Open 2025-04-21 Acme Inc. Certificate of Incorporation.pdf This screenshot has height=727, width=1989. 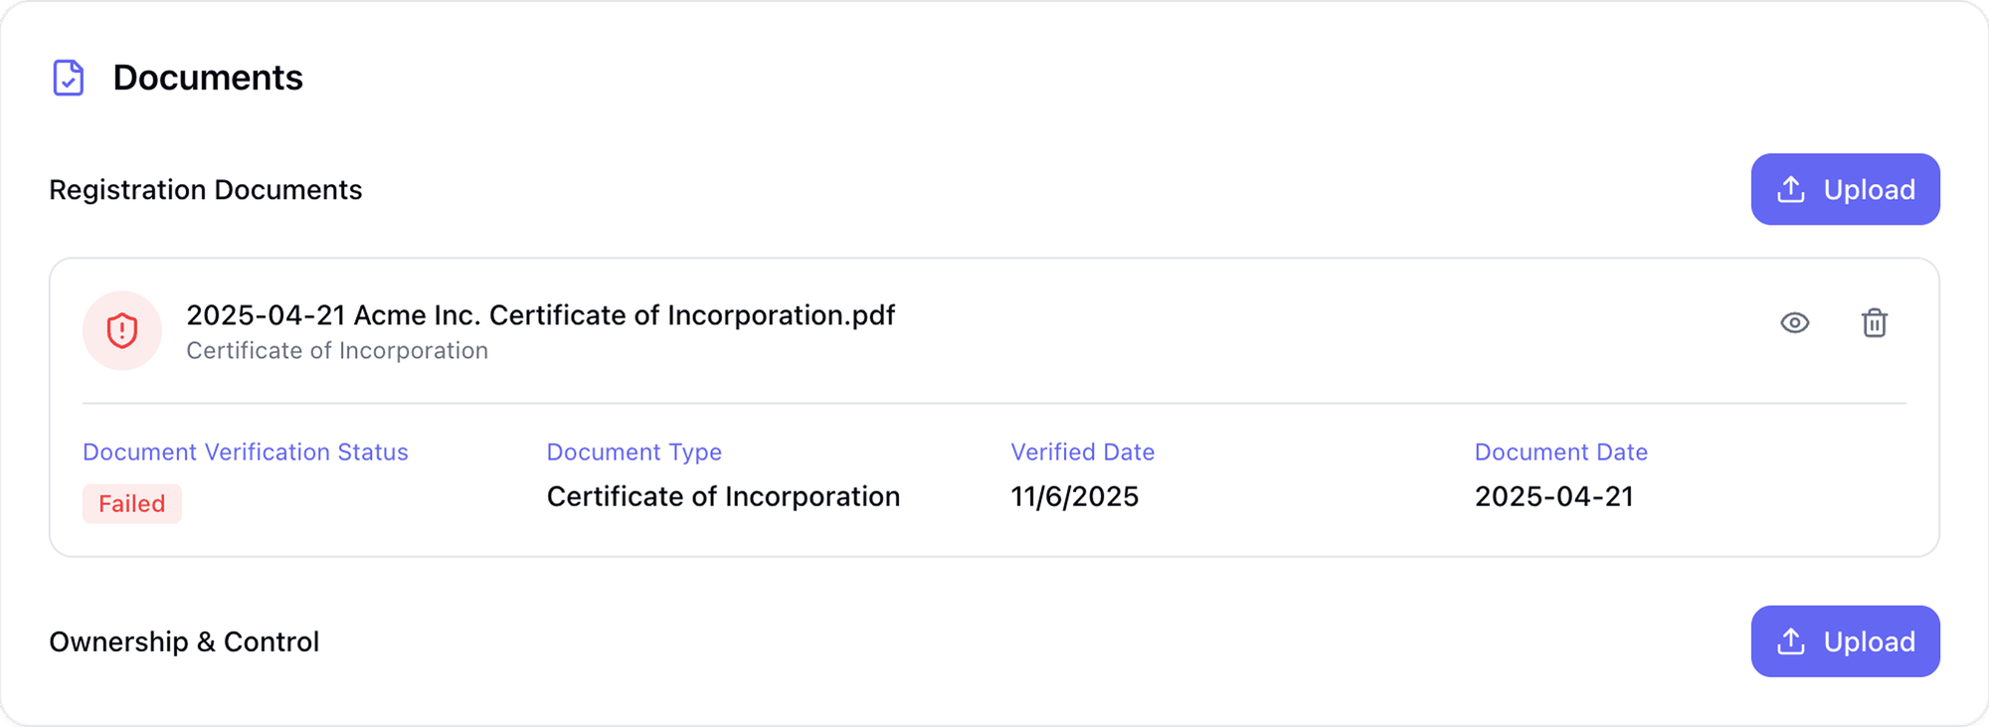[x=541, y=314]
